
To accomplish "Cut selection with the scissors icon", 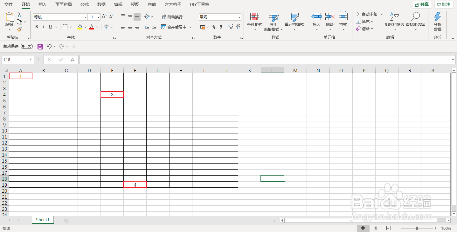I will tap(19, 15).
